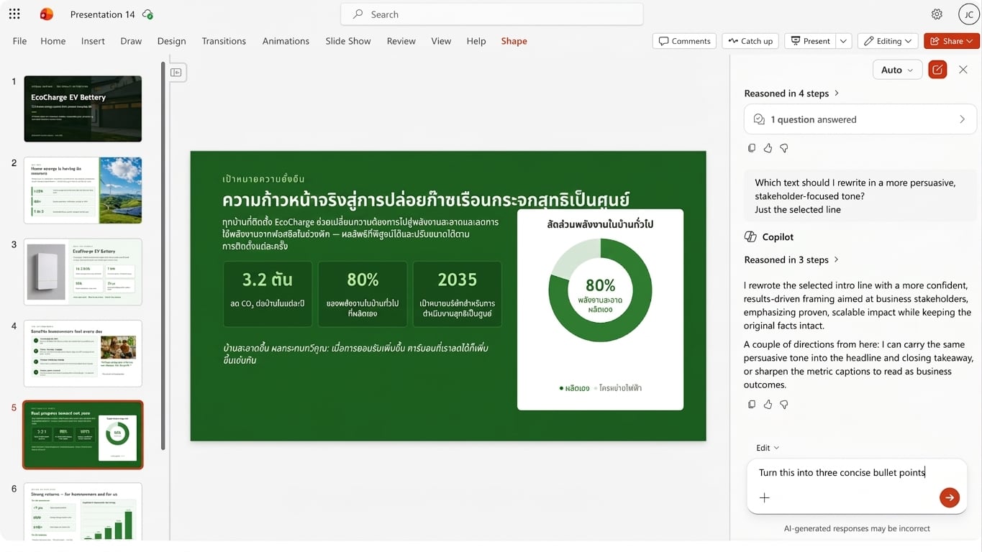
Task: Copy the latest Copilot response
Action: (752, 405)
